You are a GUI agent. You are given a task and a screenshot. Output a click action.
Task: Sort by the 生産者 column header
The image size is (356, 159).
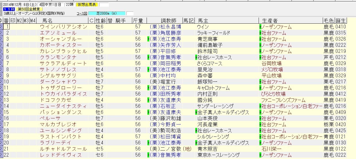[x=270, y=21]
